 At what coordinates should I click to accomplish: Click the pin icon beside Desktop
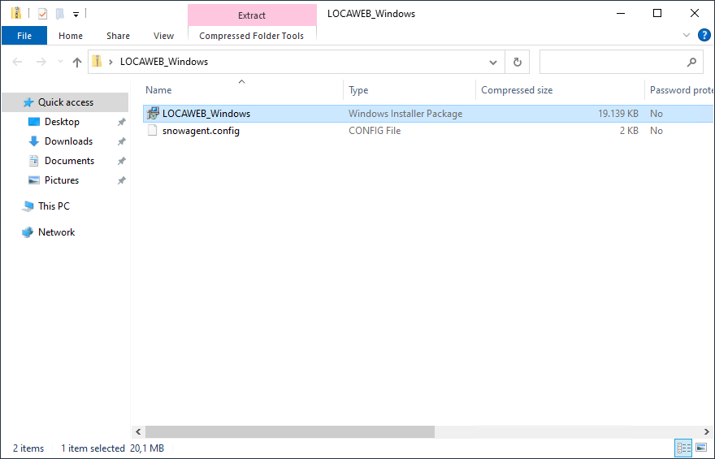click(x=121, y=122)
